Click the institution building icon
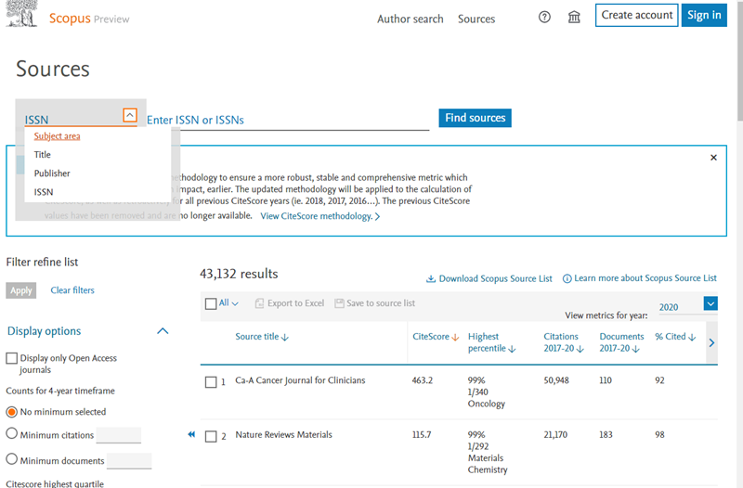This screenshot has height=488, width=743. [x=574, y=18]
